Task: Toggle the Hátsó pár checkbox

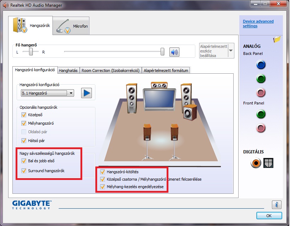Action: pyautogui.click(x=24, y=141)
